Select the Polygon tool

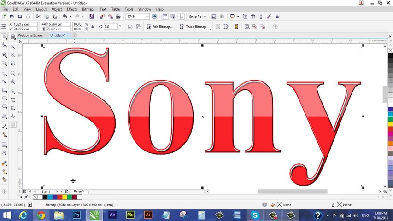click(x=4, y=106)
